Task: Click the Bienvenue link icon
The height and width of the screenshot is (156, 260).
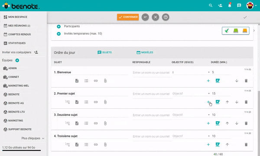Action: coord(96,81)
